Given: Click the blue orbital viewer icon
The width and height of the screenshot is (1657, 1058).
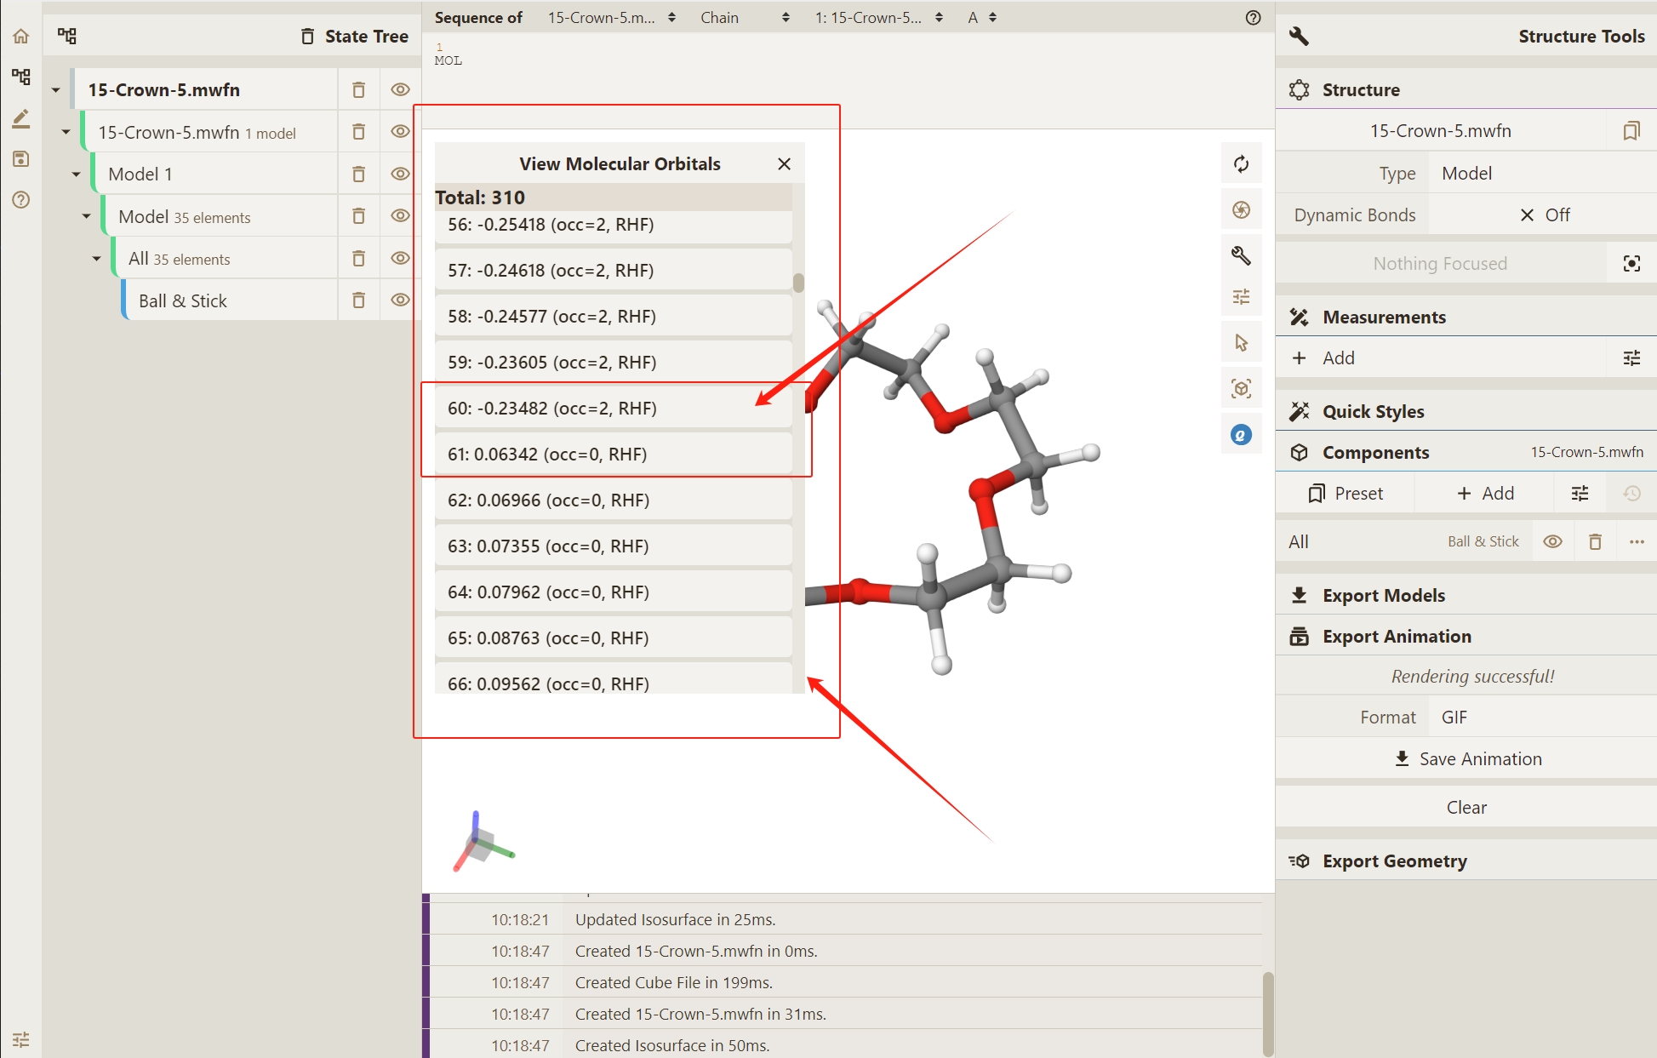Looking at the screenshot, I should [1241, 435].
